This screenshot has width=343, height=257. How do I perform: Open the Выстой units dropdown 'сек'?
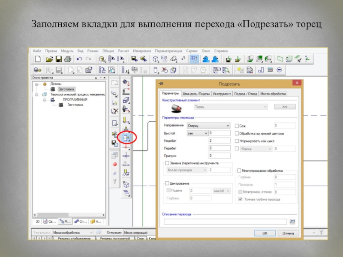[197, 133]
